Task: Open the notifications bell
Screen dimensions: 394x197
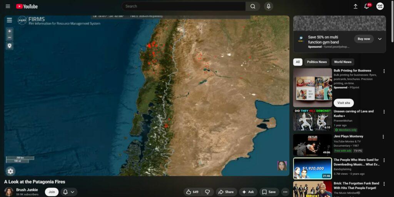Action: click(x=367, y=6)
